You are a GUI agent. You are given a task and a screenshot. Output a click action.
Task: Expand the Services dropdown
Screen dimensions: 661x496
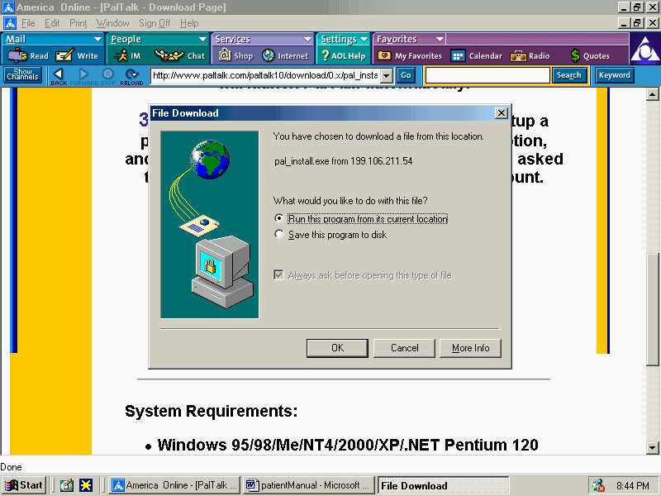coord(307,39)
